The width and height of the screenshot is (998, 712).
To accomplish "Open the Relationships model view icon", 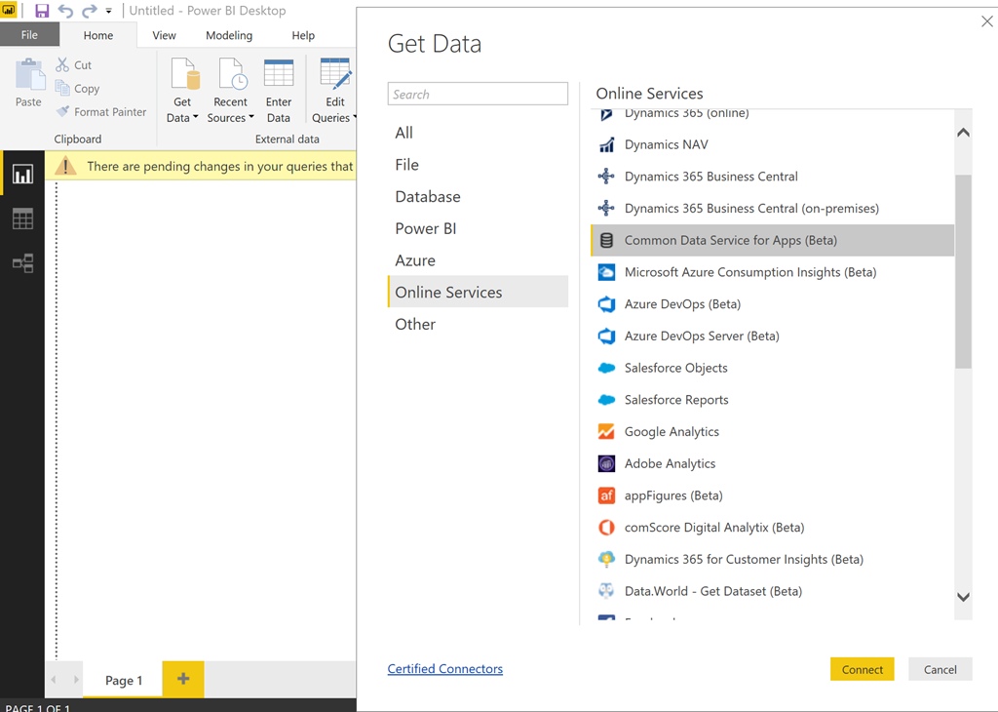I will [22, 262].
